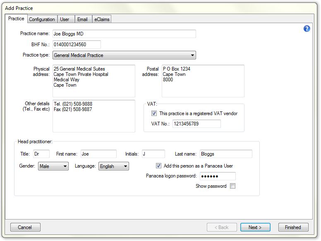Expand the Gender dropdown

(53, 166)
